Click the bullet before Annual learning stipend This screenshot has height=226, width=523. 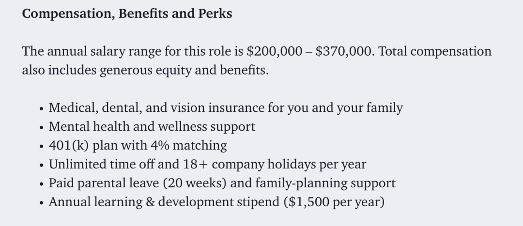[x=41, y=203]
